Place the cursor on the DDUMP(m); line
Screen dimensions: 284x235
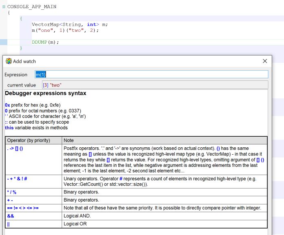click(x=45, y=42)
